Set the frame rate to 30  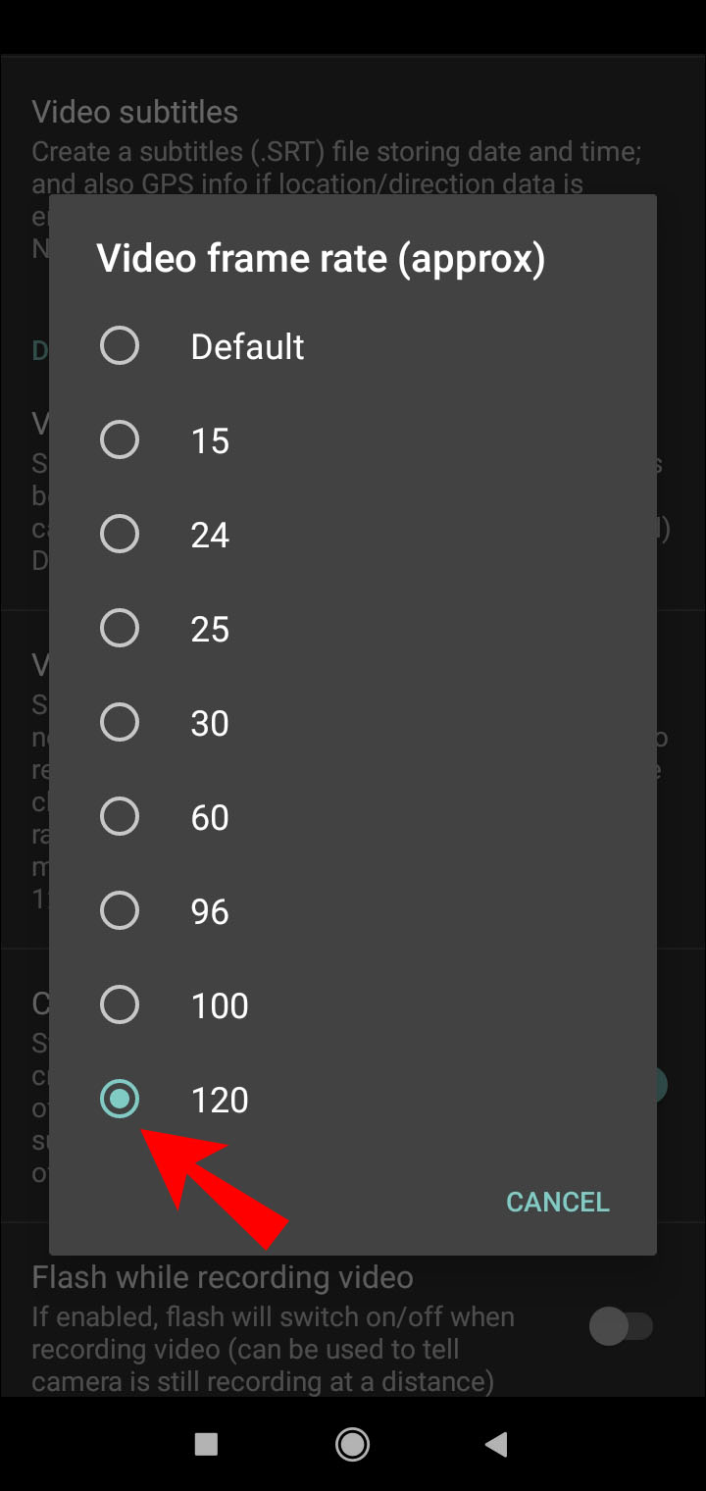tap(120, 723)
